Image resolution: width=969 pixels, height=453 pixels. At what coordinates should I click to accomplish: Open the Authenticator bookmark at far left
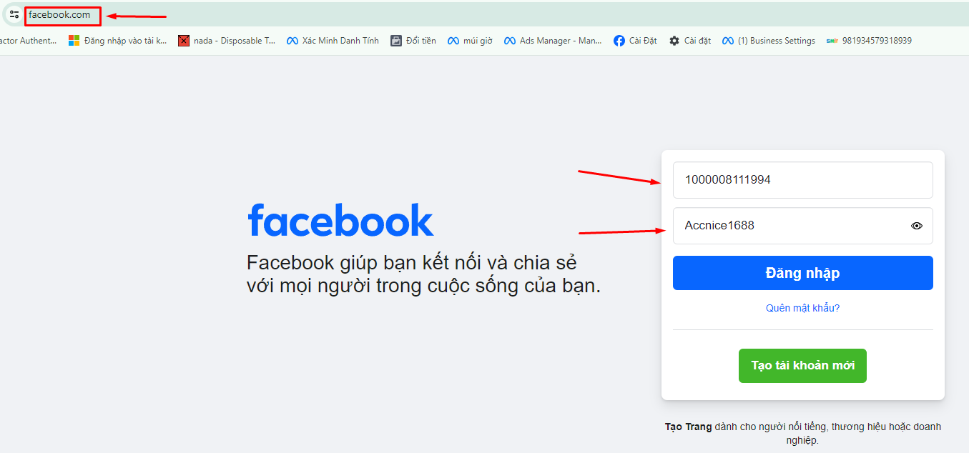[28, 41]
